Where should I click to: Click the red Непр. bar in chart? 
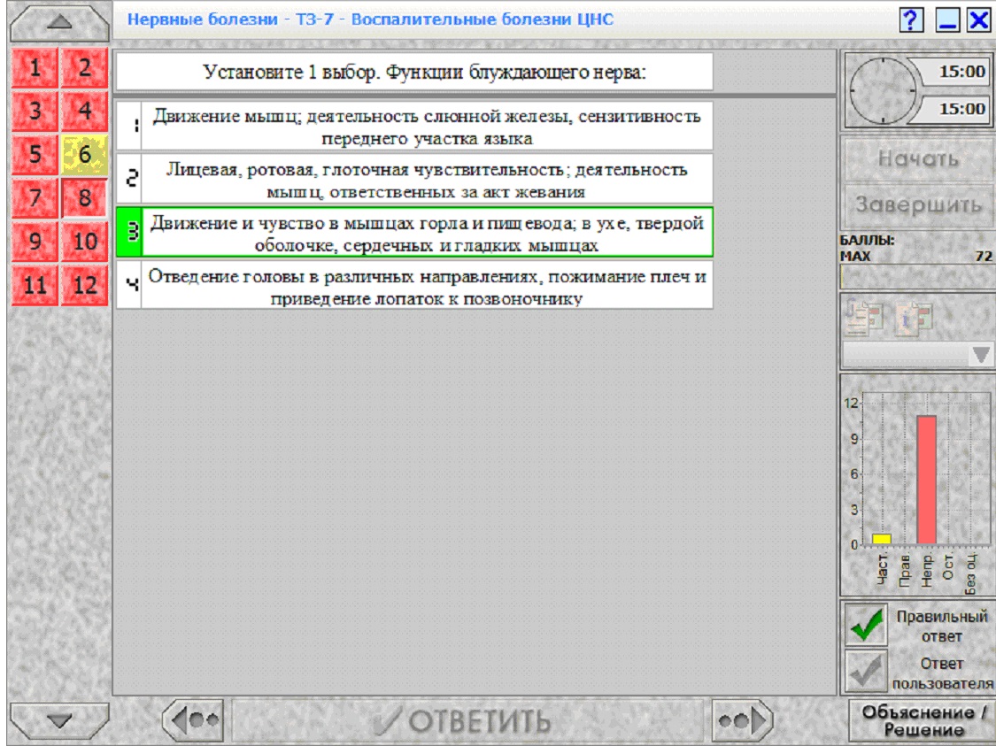point(926,480)
